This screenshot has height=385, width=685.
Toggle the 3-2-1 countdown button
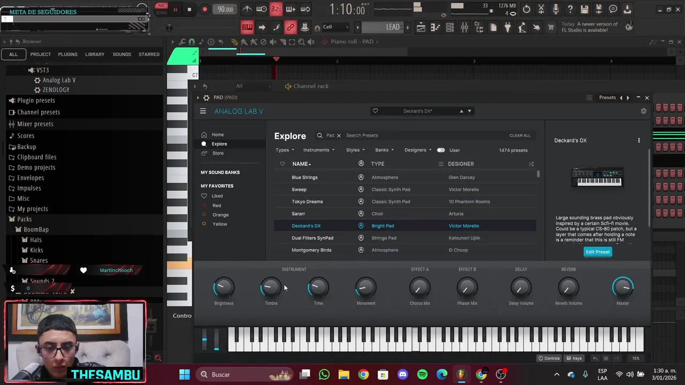(276, 9)
